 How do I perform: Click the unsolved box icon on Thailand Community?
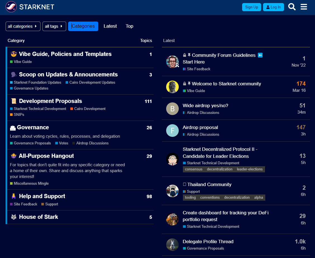tap(184, 184)
